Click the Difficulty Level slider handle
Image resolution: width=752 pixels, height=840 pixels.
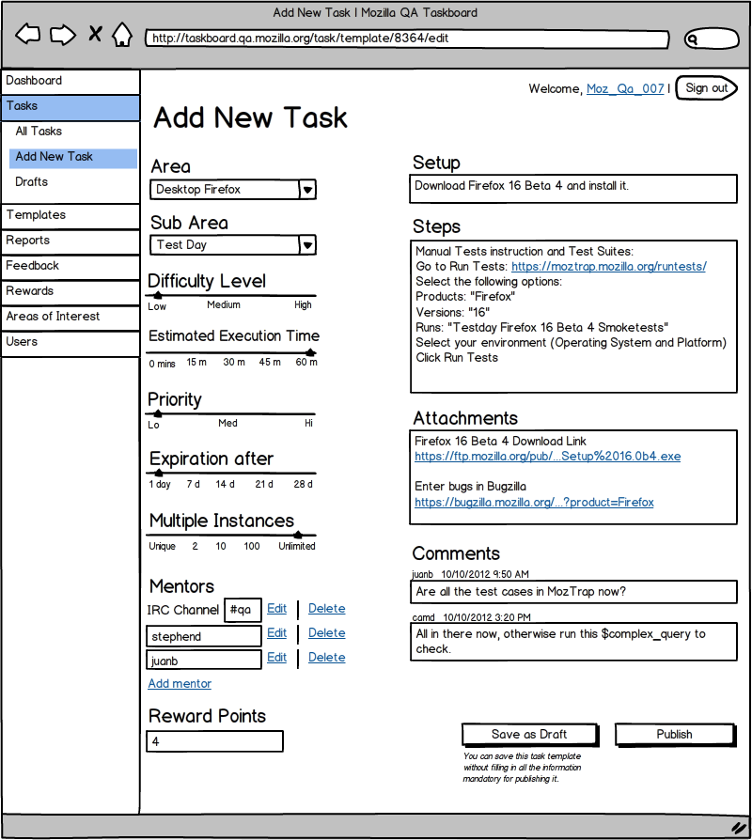(158, 295)
